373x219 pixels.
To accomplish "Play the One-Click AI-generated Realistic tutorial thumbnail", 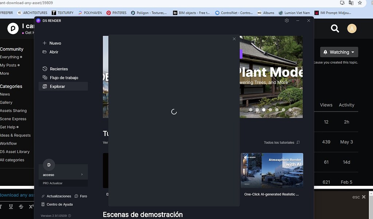I will 272,170.
